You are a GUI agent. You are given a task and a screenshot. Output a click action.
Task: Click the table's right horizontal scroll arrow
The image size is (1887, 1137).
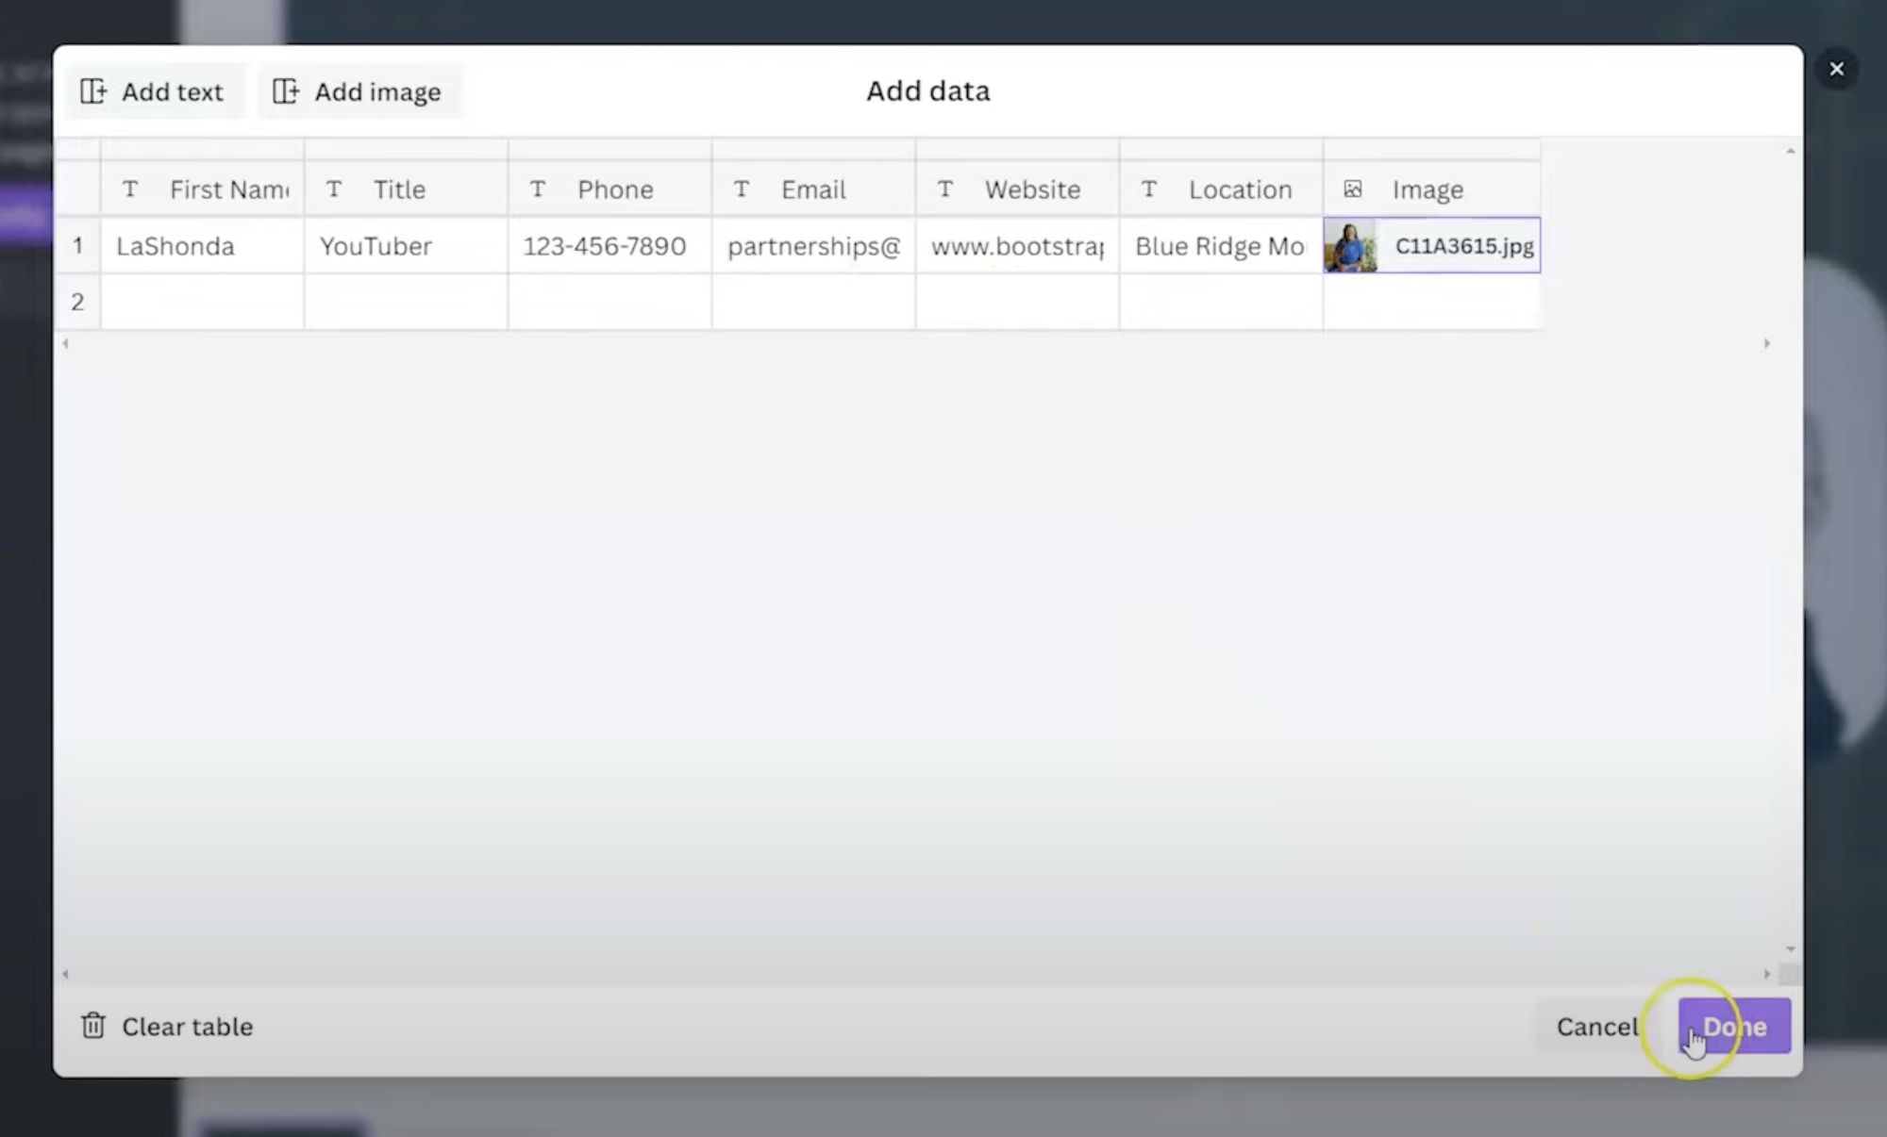[1766, 344]
